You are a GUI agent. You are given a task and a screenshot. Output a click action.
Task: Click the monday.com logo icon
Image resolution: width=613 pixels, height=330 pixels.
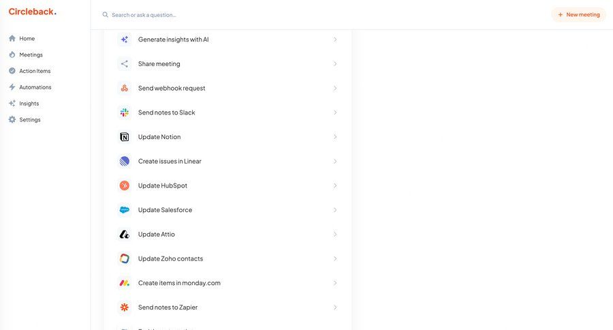coord(124,283)
